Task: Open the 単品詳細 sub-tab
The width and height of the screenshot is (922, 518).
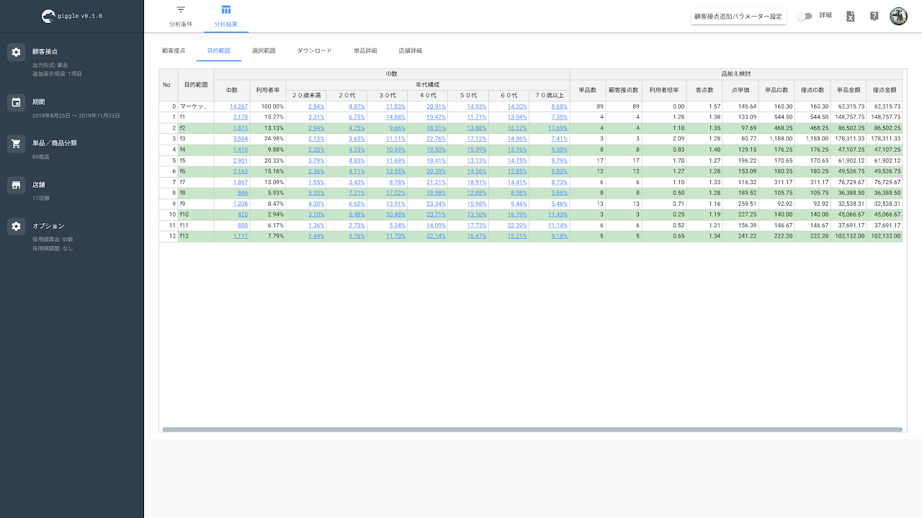Action: coord(365,51)
